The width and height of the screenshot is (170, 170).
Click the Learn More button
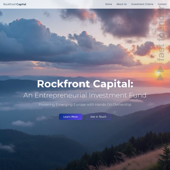(71, 117)
